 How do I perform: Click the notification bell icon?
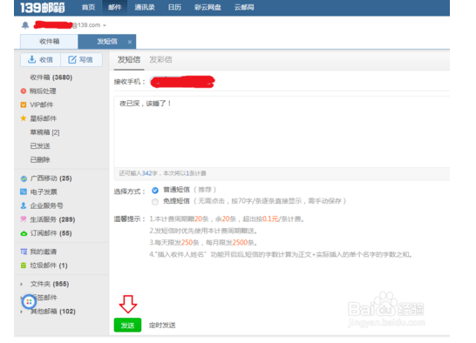[x=25, y=25]
